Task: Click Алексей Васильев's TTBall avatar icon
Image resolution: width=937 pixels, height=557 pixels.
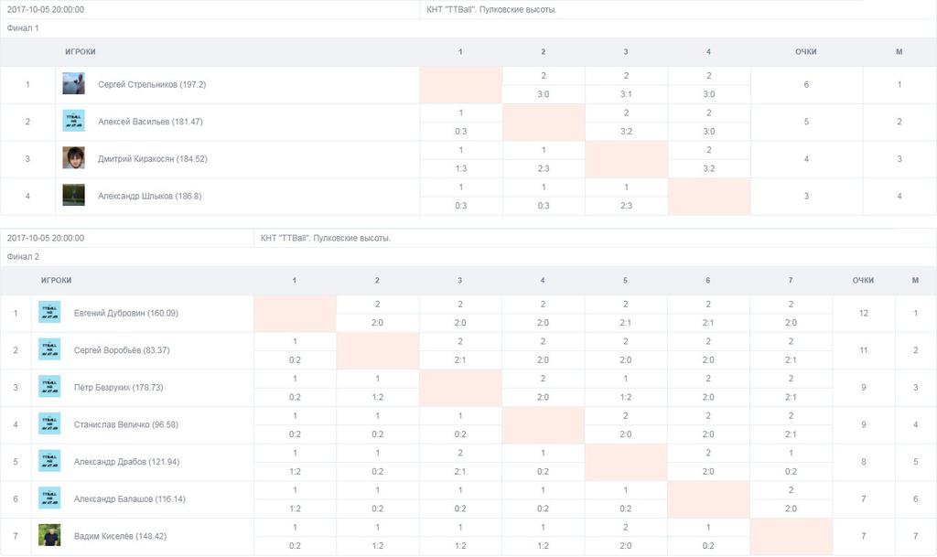Action: point(73,121)
